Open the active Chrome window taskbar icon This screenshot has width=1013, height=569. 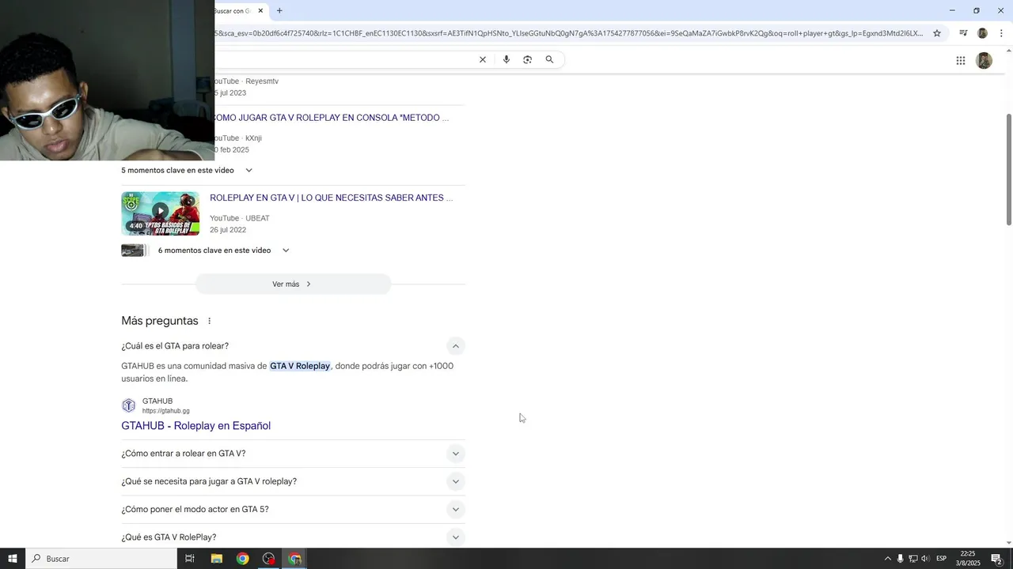(x=295, y=559)
